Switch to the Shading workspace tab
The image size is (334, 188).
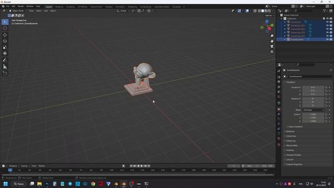[x=109, y=7]
